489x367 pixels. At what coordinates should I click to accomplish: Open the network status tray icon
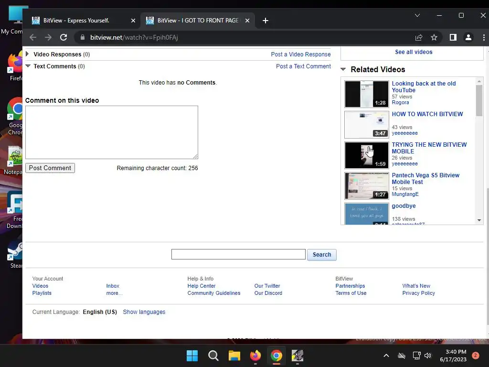point(416,356)
